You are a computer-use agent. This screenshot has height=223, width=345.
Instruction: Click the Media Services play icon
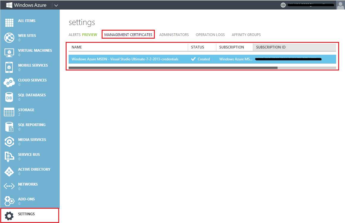pyautogui.click(x=9, y=142)
